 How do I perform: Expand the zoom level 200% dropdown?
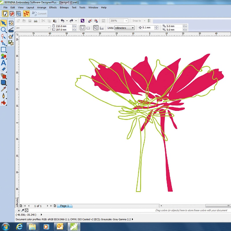pos(126,21)
